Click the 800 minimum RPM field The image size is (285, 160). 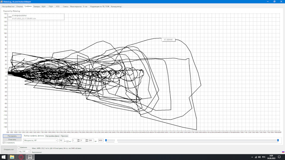[91, 140]
